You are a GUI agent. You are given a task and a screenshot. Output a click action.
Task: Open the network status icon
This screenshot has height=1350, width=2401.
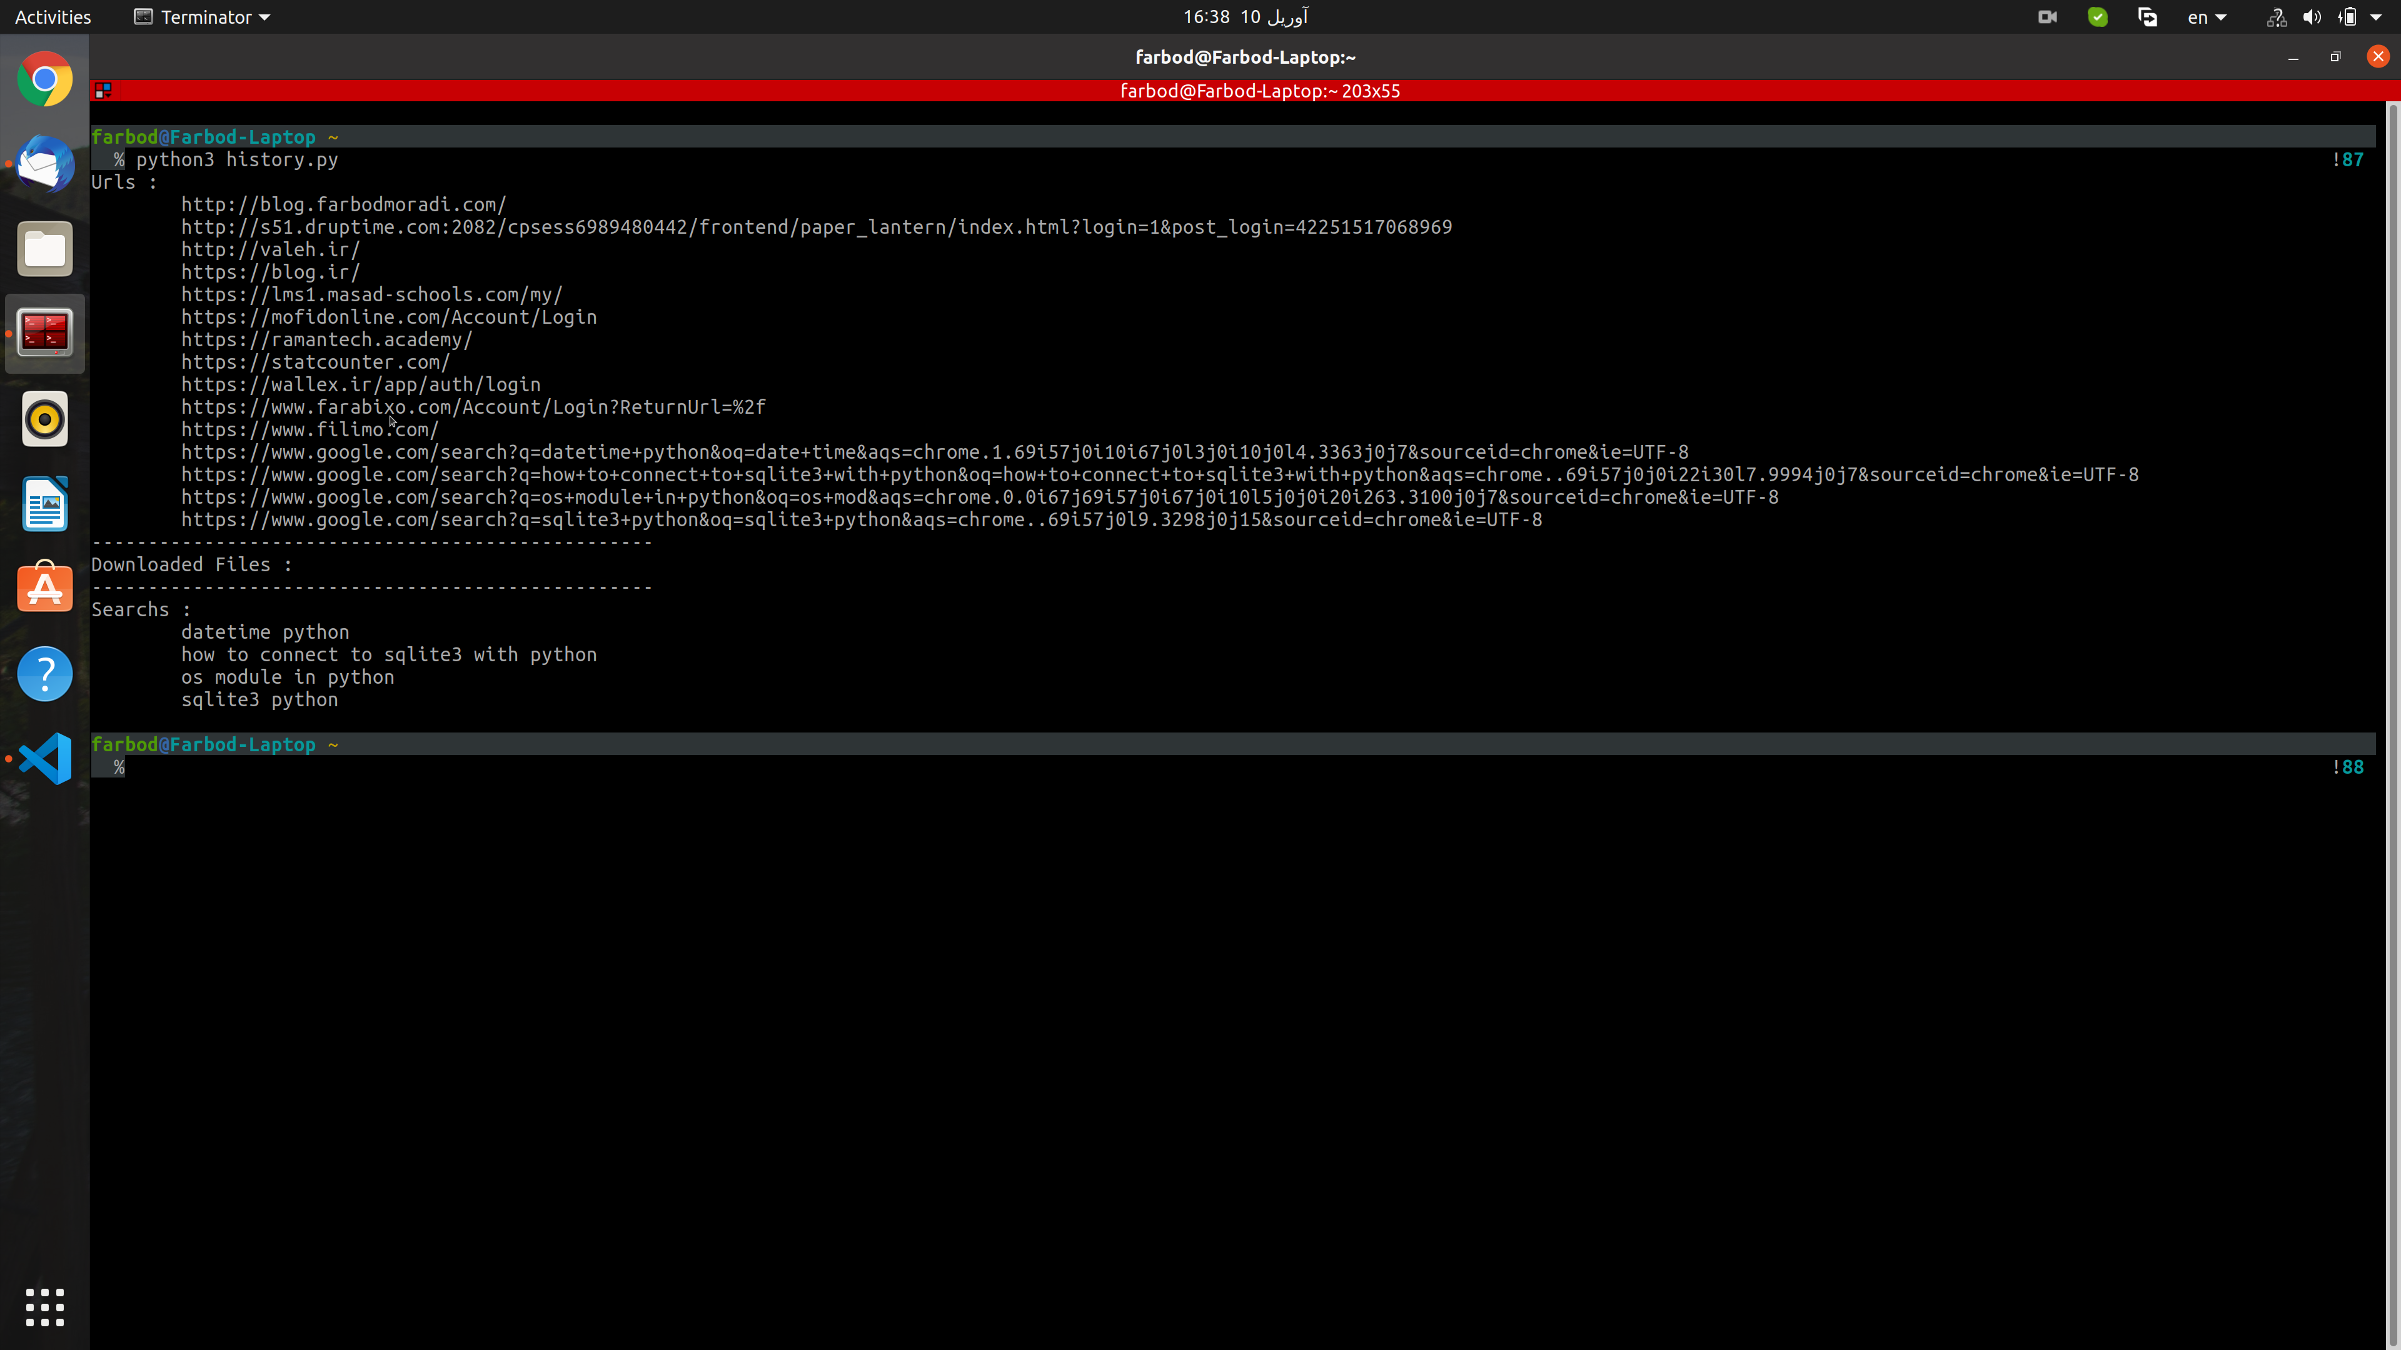(x=2276, y=17)
